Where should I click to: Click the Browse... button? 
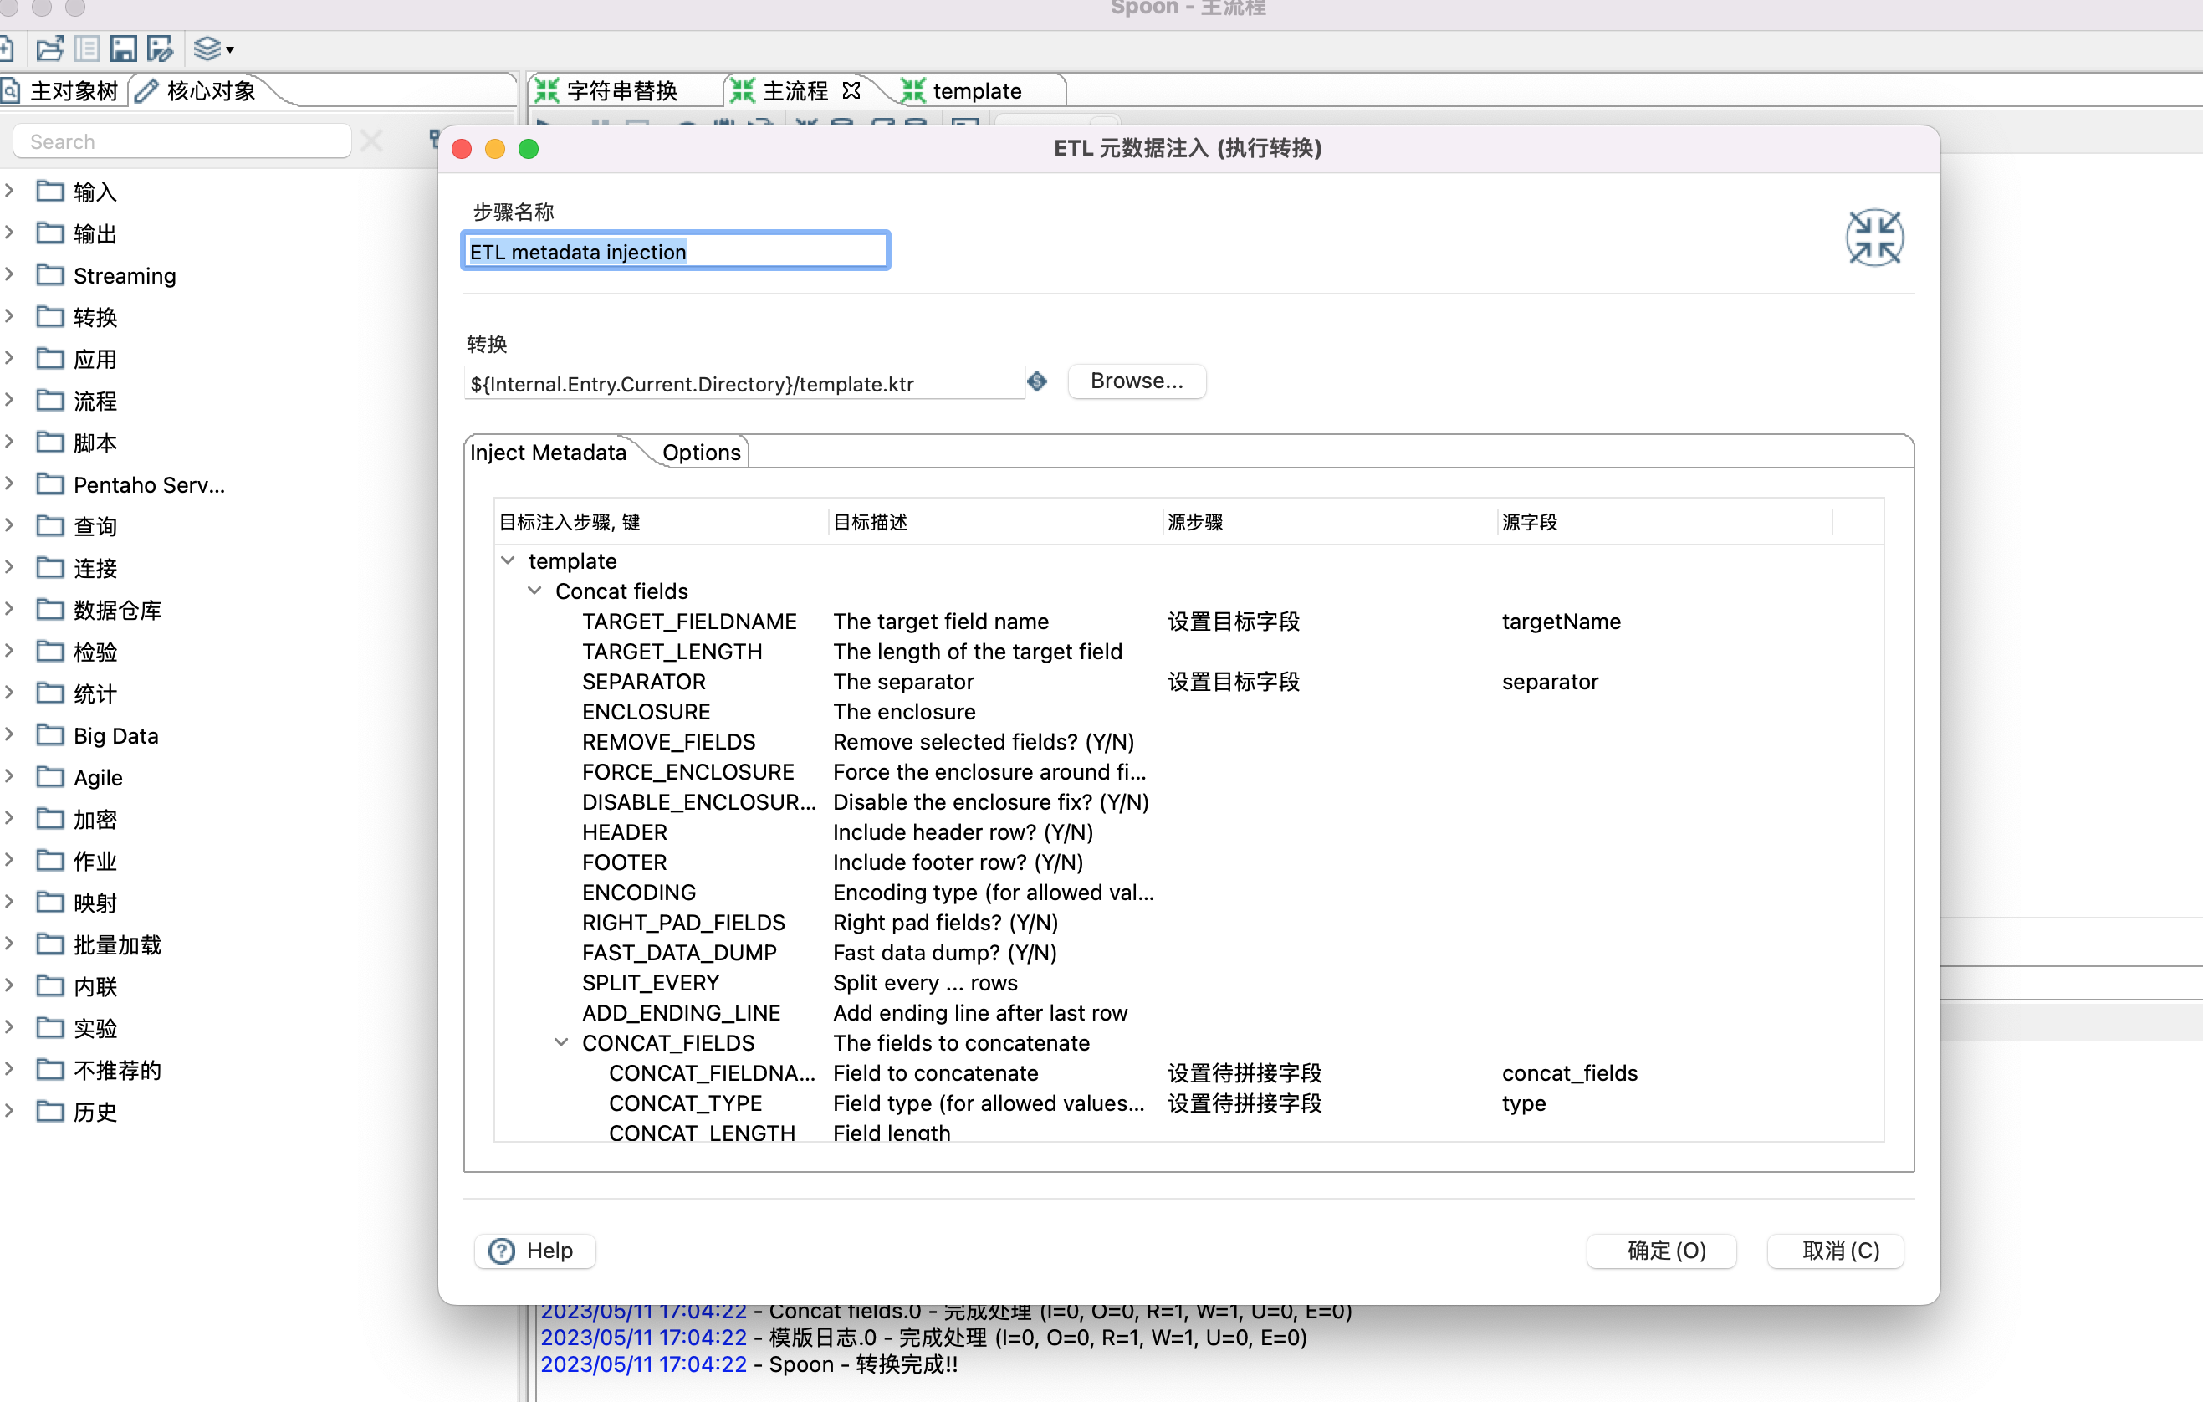tap(1137, 381)
